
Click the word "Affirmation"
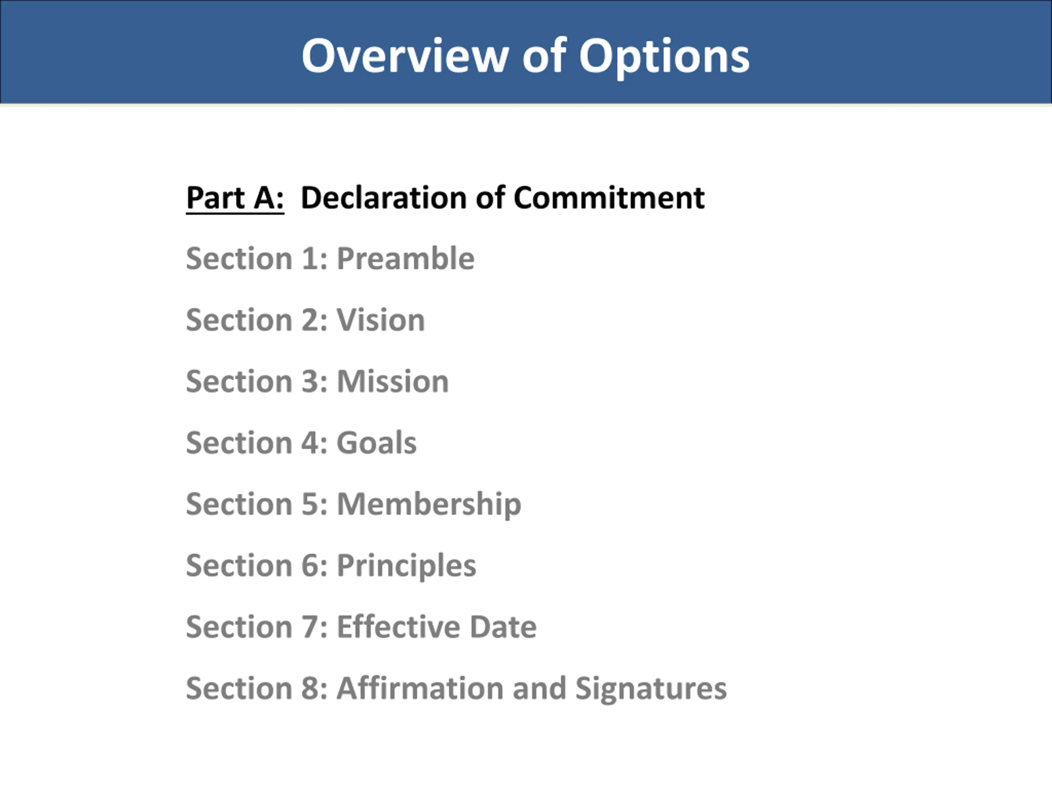pos(420,689)
